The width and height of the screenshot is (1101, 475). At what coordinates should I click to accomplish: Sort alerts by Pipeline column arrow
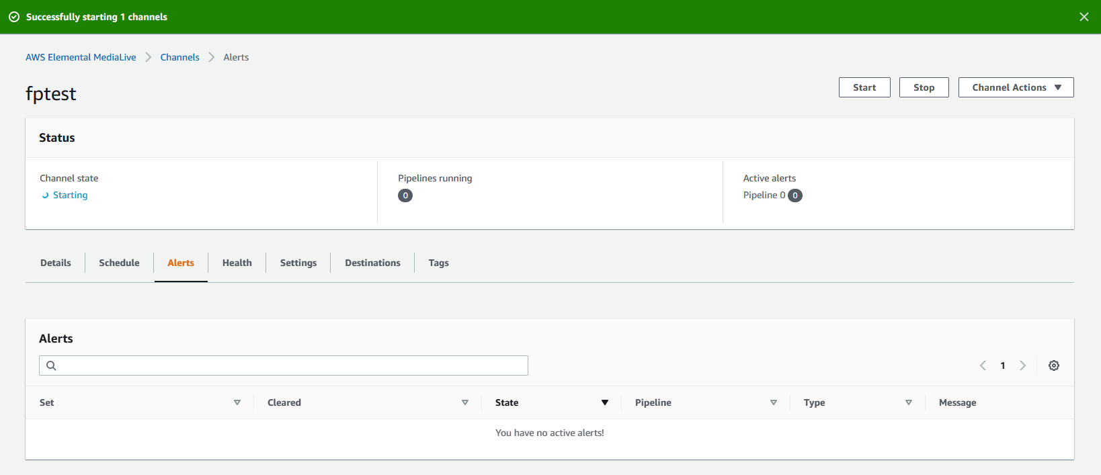click(x=773, y=402)
